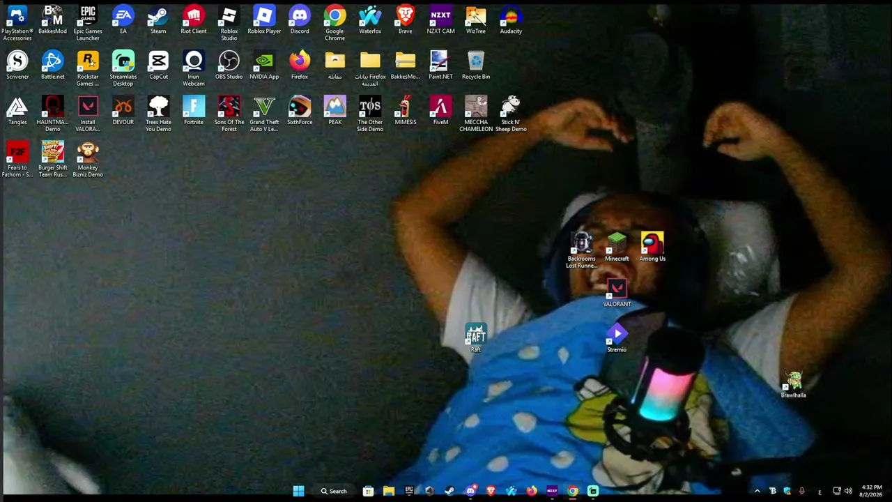Select DEVOUR desktop icon

coord(123,111)
